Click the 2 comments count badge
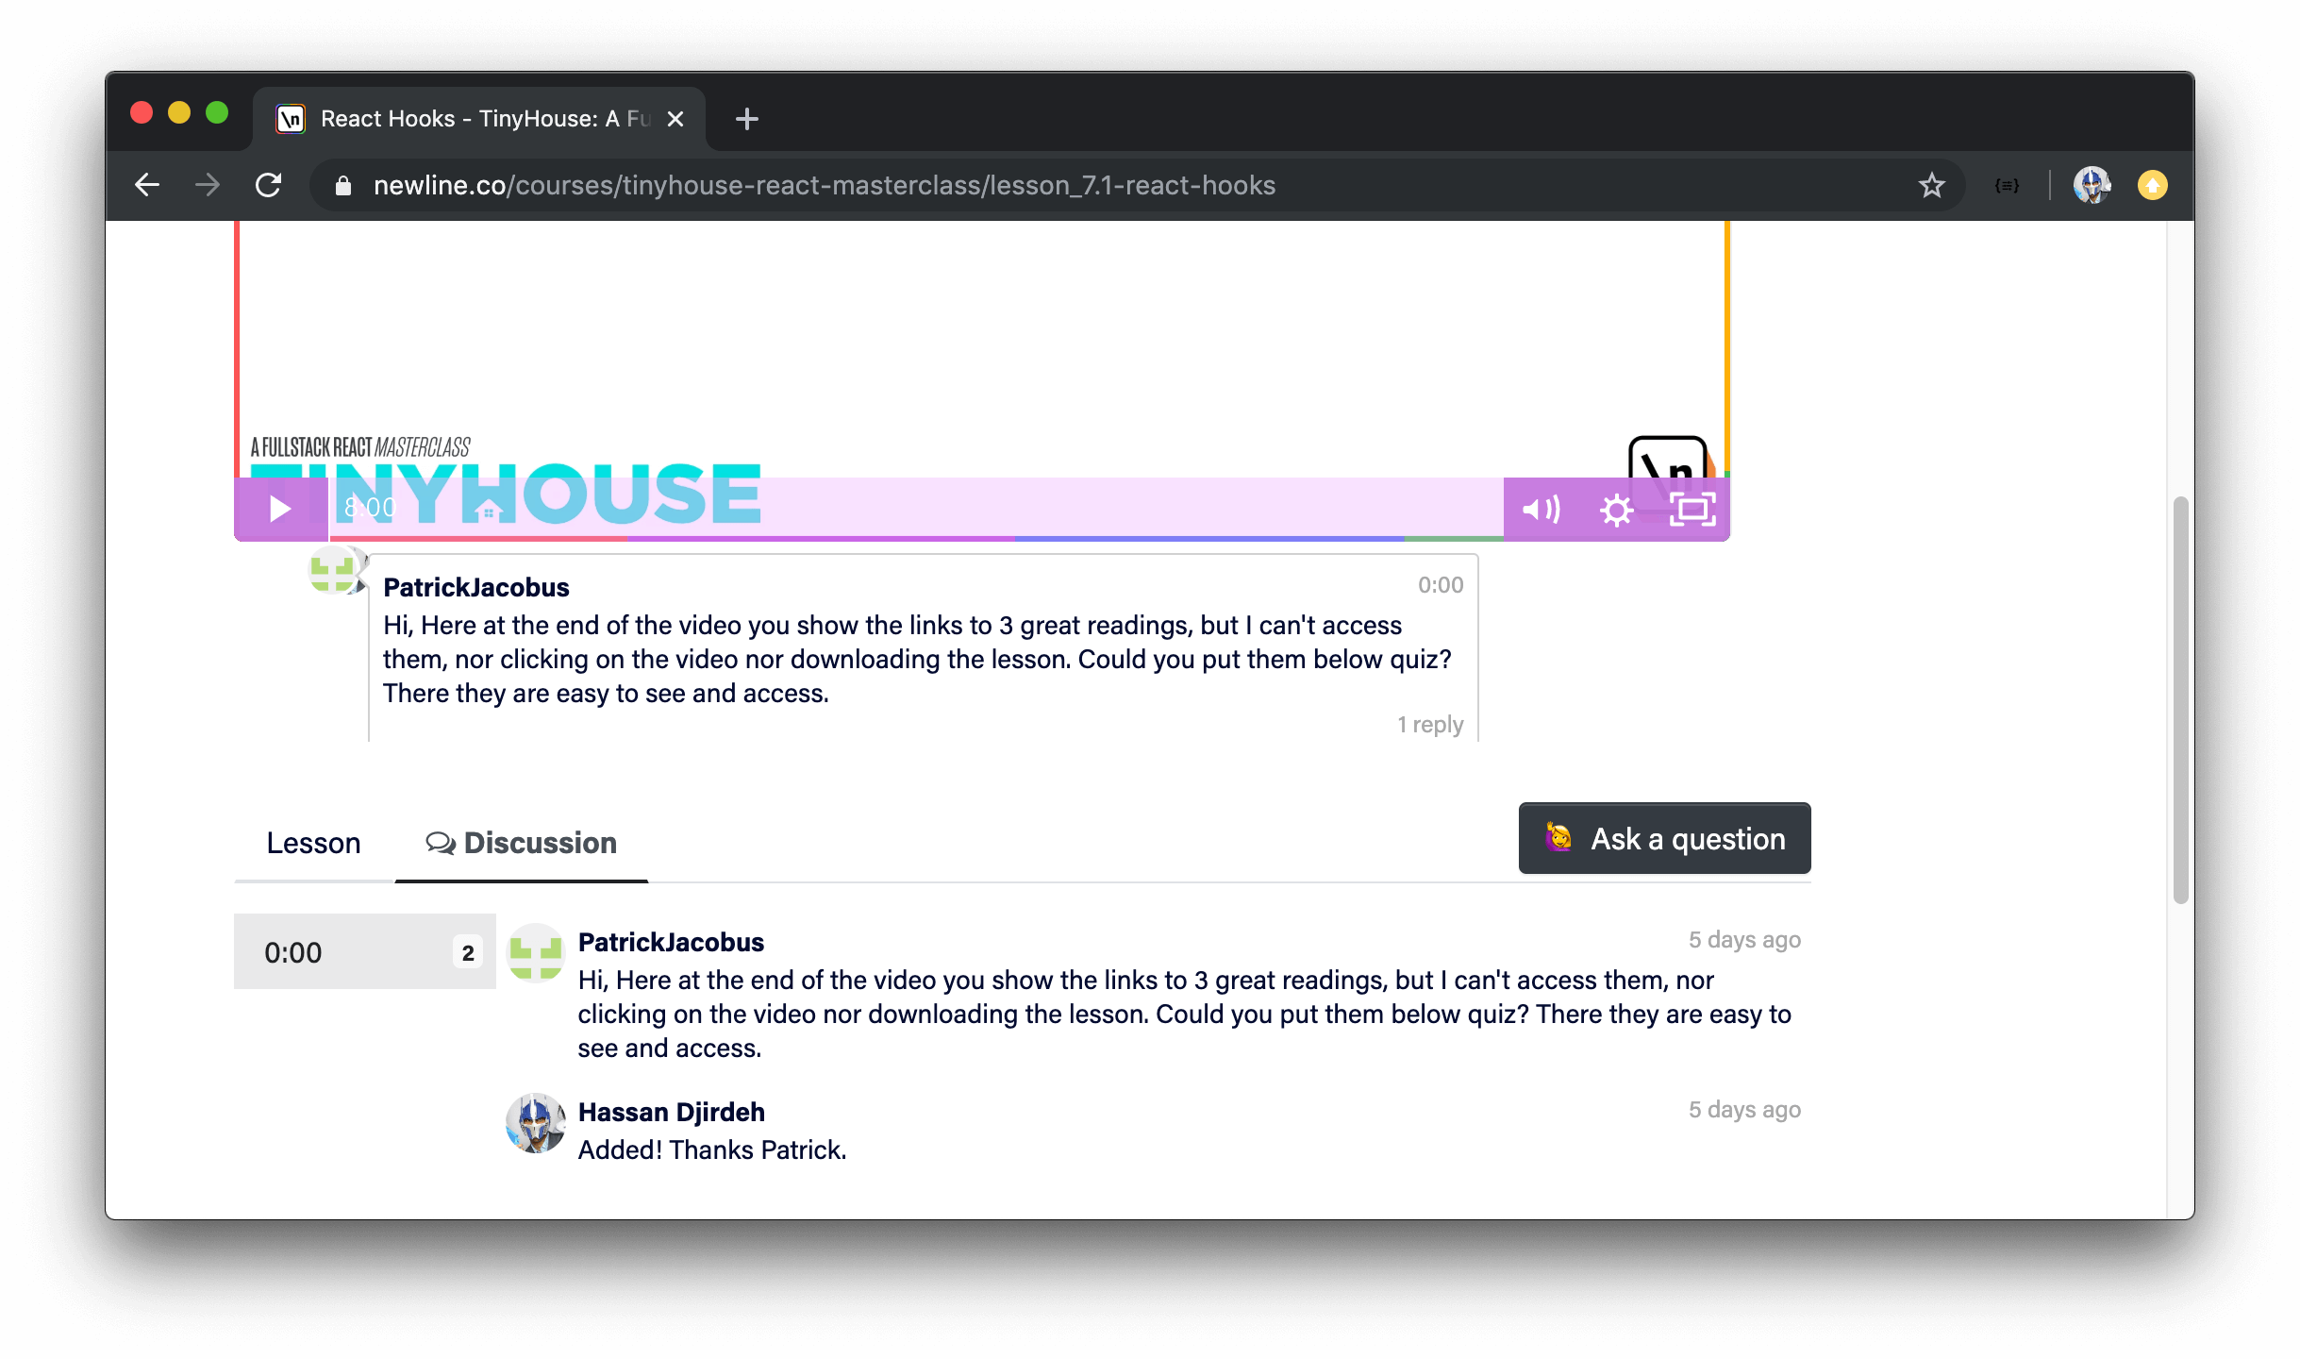Viewport: 2300px width, 1359px height. pos(468,952)
